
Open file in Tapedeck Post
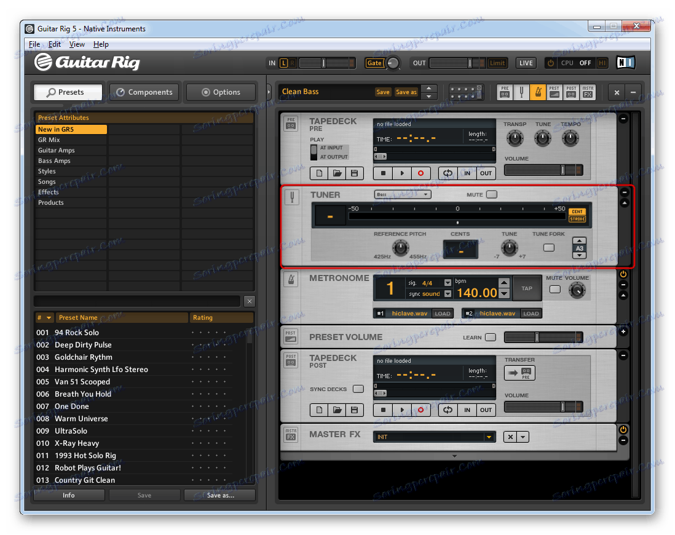tap(337, 410)
